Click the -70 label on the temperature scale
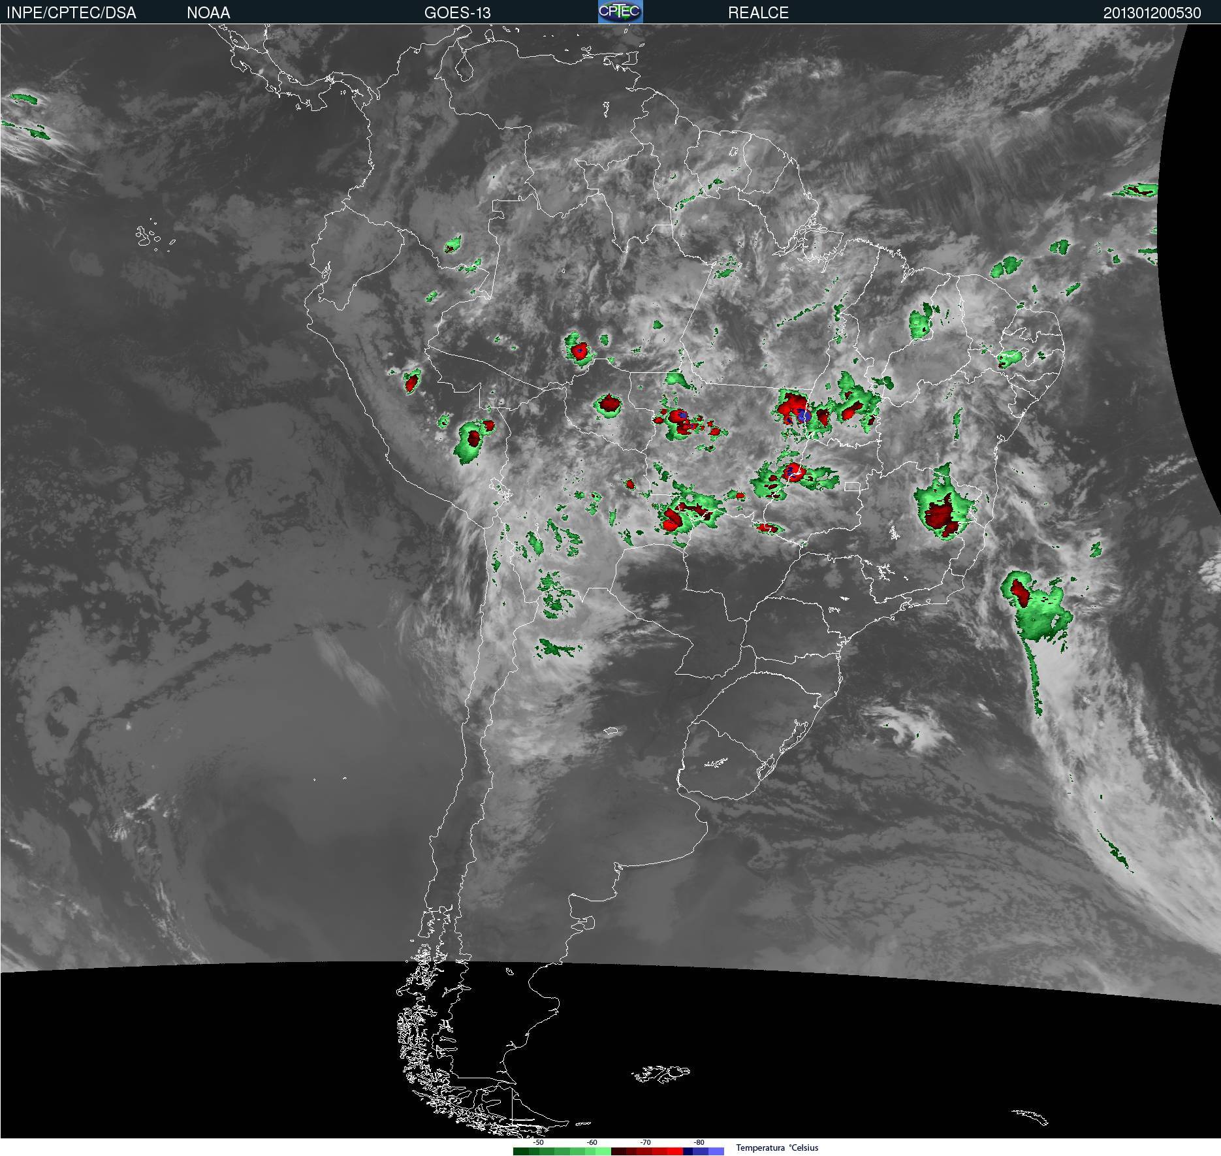Image resolution: width=1221 pixels, height=1156 pixels. tap(646, 1142)
